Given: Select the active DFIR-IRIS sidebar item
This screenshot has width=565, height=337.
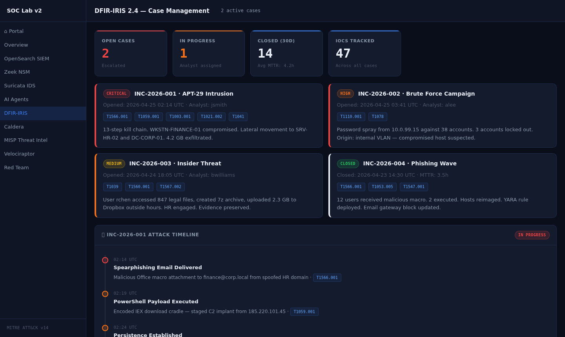Looking at the screenshot, I should tap(43, 113).
